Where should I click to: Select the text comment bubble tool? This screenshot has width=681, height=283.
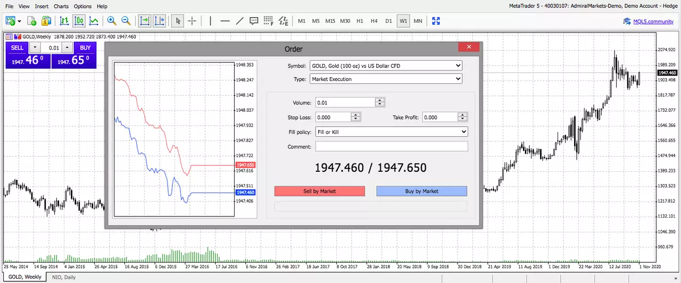pos(254,21)
